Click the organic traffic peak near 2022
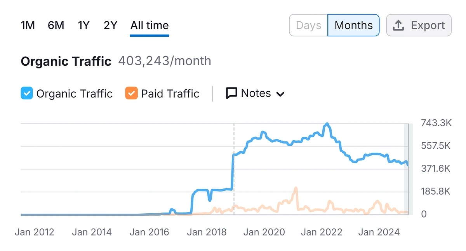Image resolution: width=466 pixels, height=251 pixels. (x=327, y=125)
